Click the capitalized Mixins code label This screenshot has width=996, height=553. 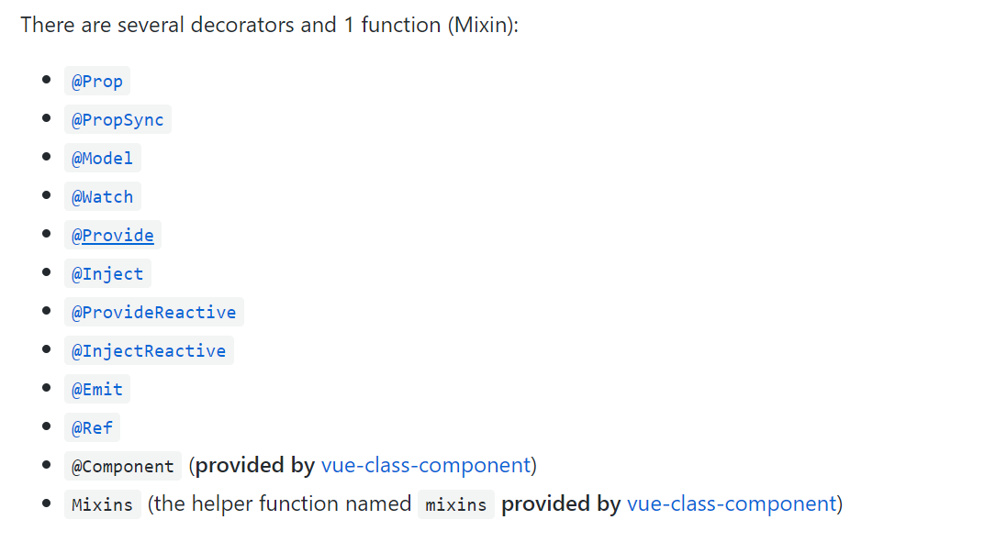[x=103, y=505]
